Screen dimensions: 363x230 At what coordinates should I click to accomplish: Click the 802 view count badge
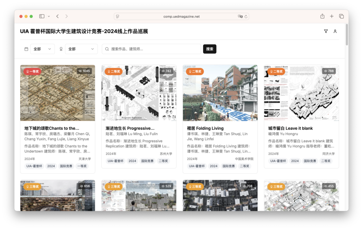[x=248, y=71]
